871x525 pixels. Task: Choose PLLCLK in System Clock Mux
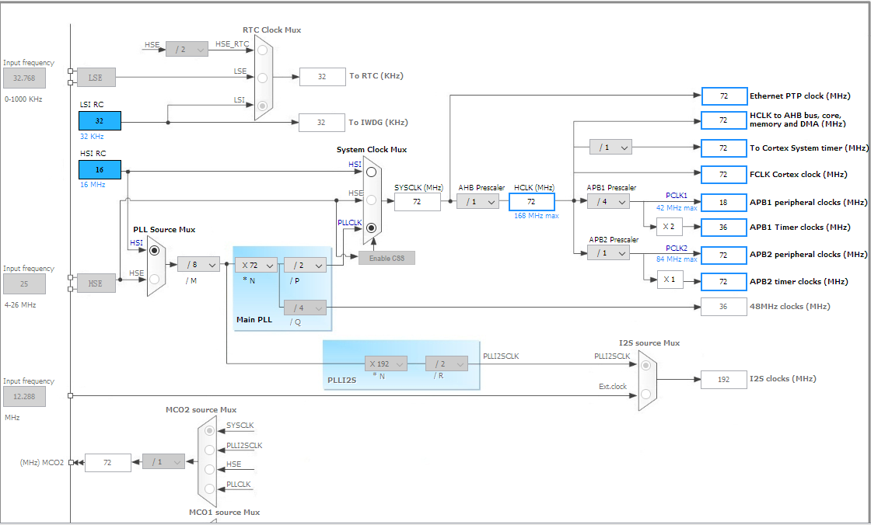click(371, 228)
